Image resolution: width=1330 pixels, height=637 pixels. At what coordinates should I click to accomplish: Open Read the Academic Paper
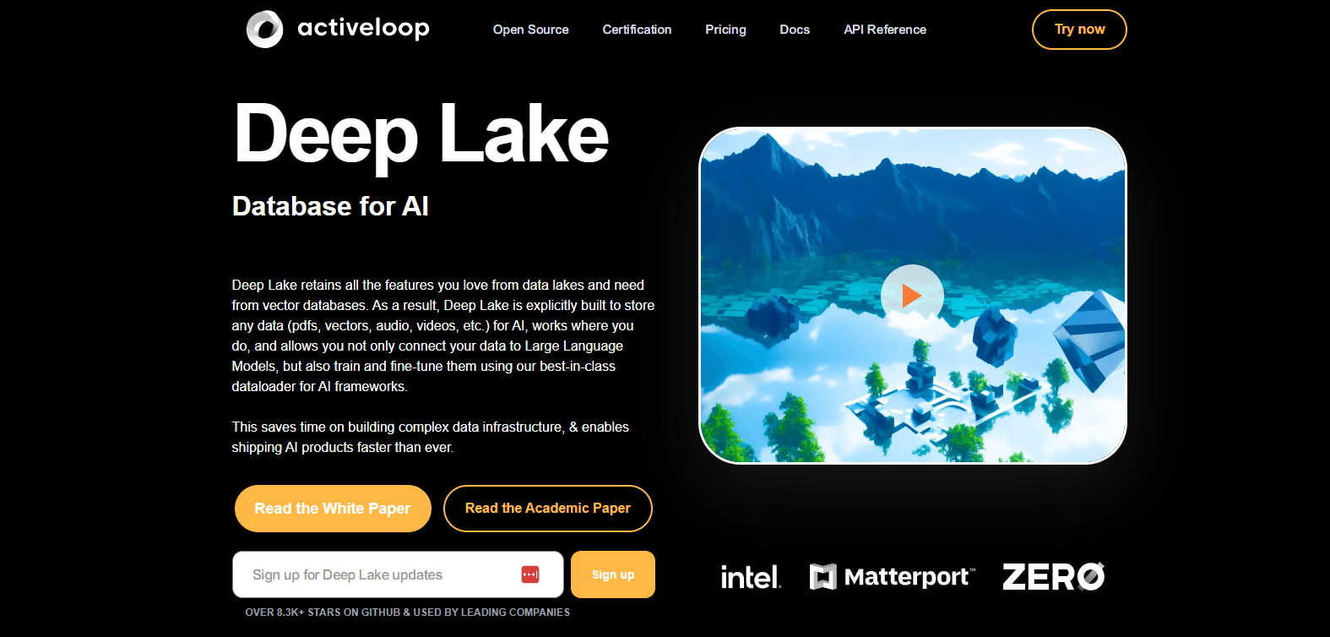pos(548,509)
